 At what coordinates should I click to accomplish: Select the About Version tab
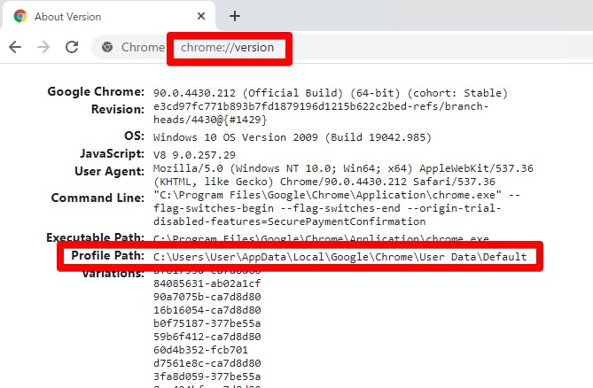point(109,16)
